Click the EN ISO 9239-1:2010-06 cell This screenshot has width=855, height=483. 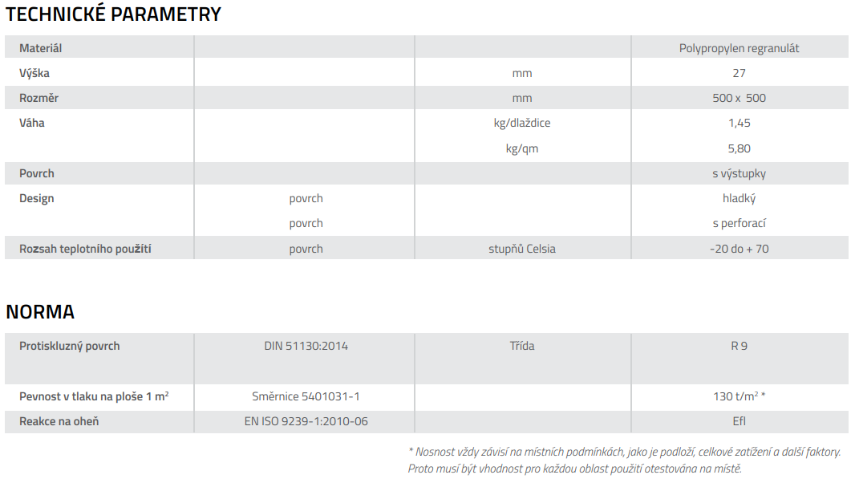[x=306, y=421]
